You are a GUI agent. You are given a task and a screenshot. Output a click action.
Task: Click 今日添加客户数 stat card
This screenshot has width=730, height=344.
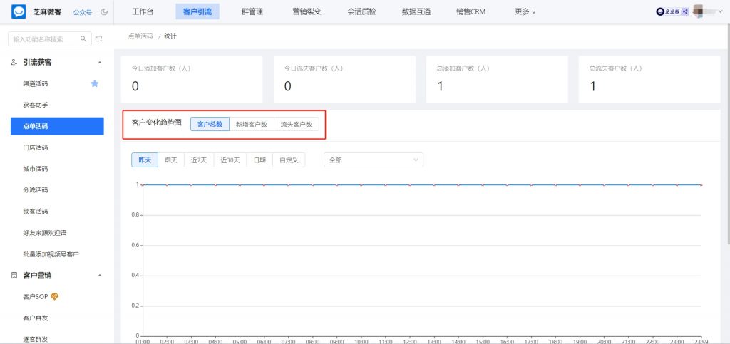click(x=192, y=79)
